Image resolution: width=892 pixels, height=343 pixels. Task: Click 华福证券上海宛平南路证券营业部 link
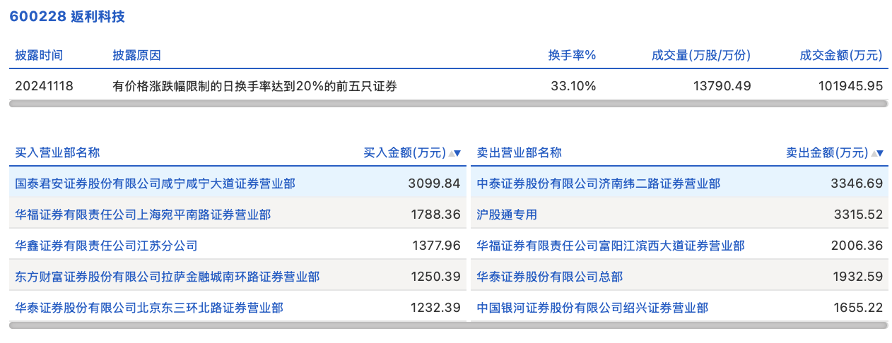click(x=143, y=215)
